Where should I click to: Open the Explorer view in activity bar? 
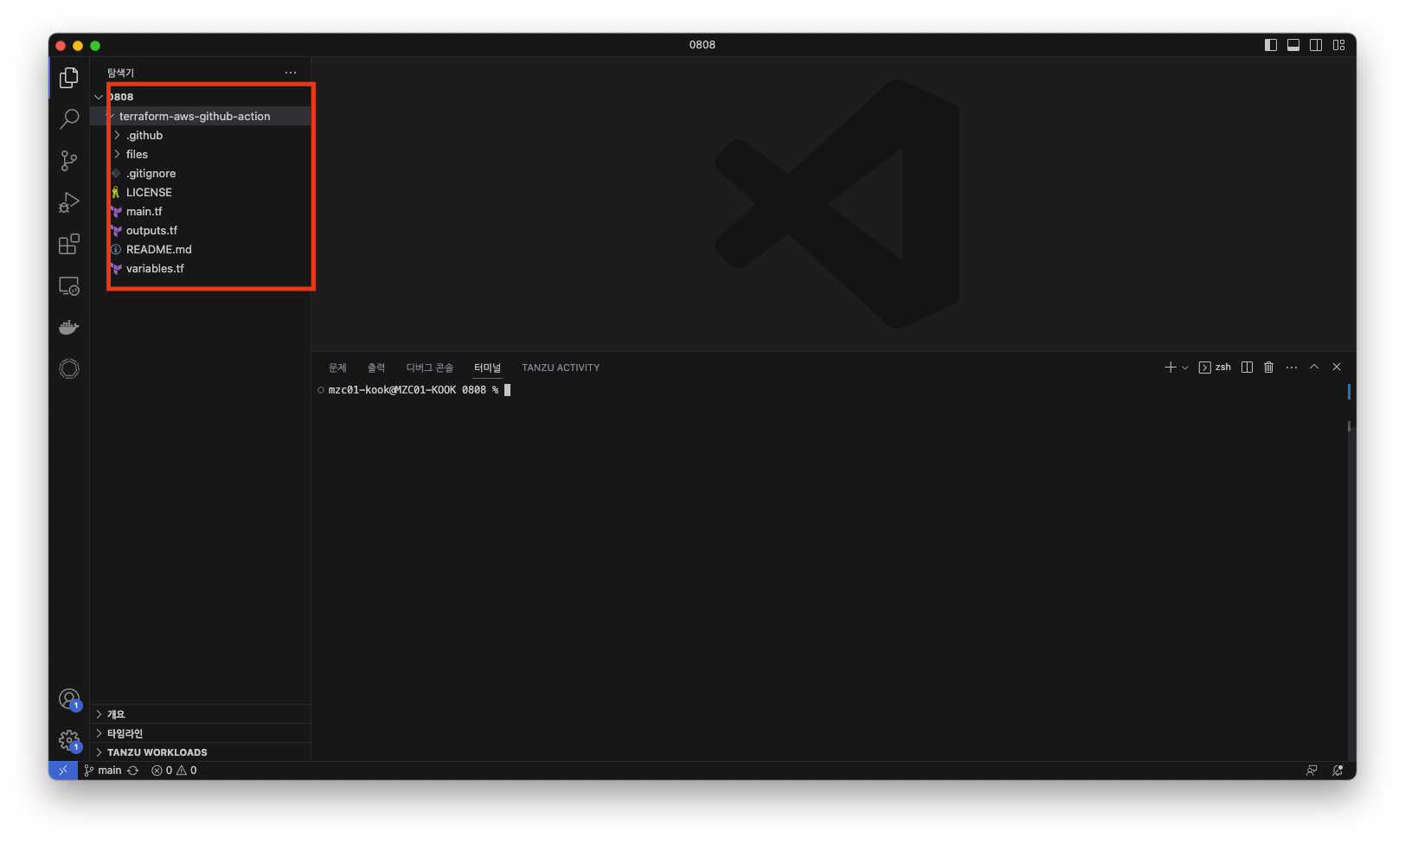coord(69,78)
